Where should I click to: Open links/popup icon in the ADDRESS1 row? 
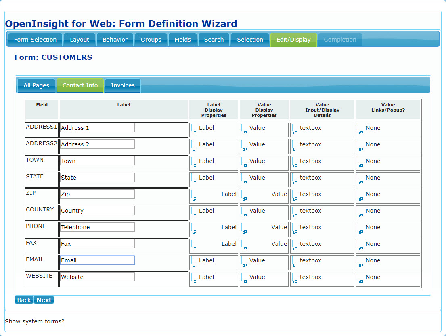(361, 133)
